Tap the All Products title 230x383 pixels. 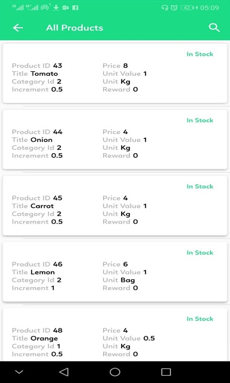pyautogui.click(x=75, y=28)
